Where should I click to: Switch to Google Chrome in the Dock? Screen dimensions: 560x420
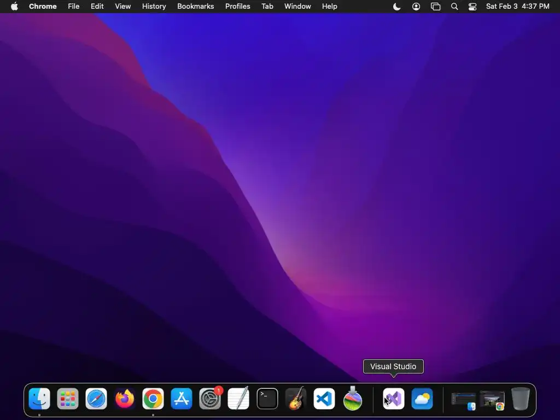pos(153,399)
